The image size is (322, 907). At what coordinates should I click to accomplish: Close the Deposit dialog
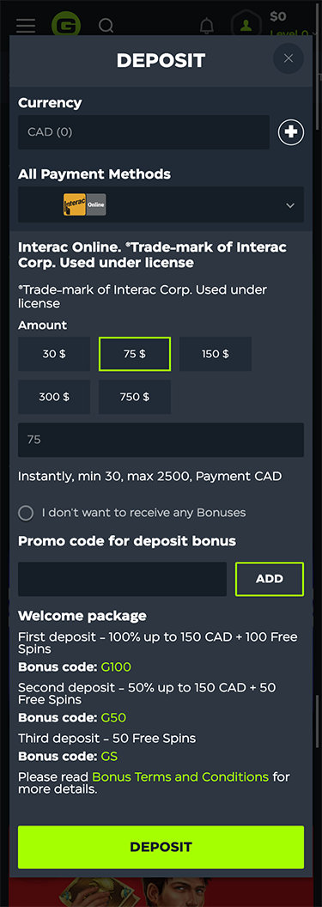click(289, 58)
